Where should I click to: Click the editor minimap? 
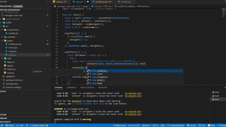[x=224, y=12]
